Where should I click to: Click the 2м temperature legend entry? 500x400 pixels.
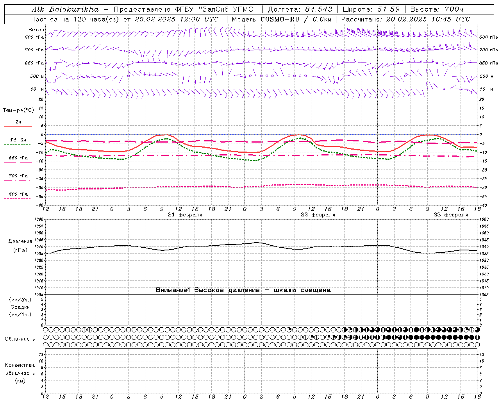coord(18,122)
